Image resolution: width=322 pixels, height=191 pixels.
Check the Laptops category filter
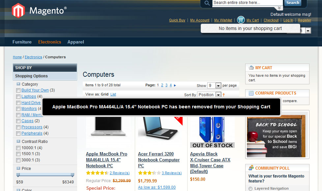point(18,96)
